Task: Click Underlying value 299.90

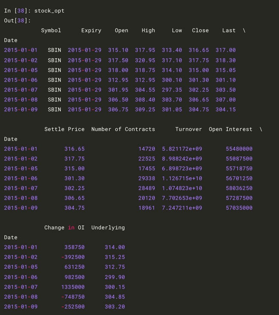Action: pyautogui.click(x=115, y=277)
